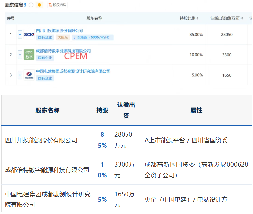Viewport: 253px width, 214px height.
Task: Click the 3300 capital cell in top table
Action: [227, 55]
